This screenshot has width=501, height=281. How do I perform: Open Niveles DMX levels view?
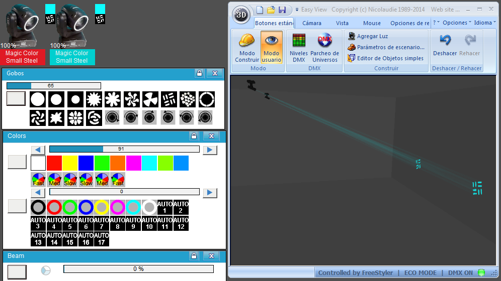click(x=299, y=48)
